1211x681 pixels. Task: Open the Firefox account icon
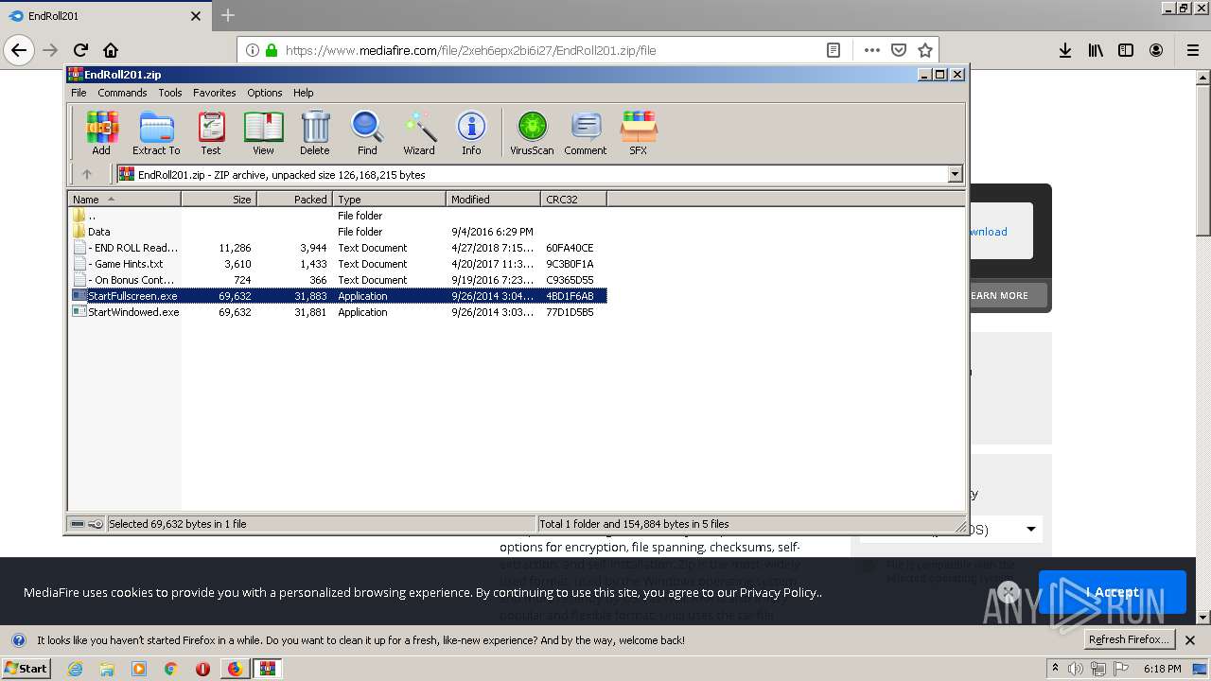[1156, 50]
